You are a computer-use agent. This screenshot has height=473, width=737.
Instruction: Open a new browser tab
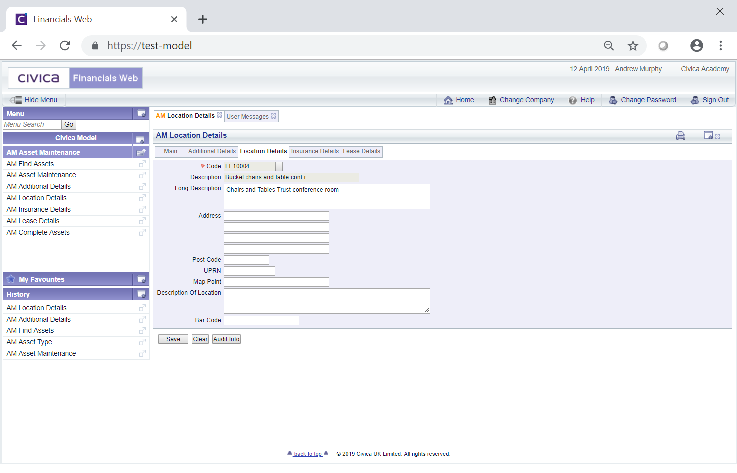tap(202, 19)
